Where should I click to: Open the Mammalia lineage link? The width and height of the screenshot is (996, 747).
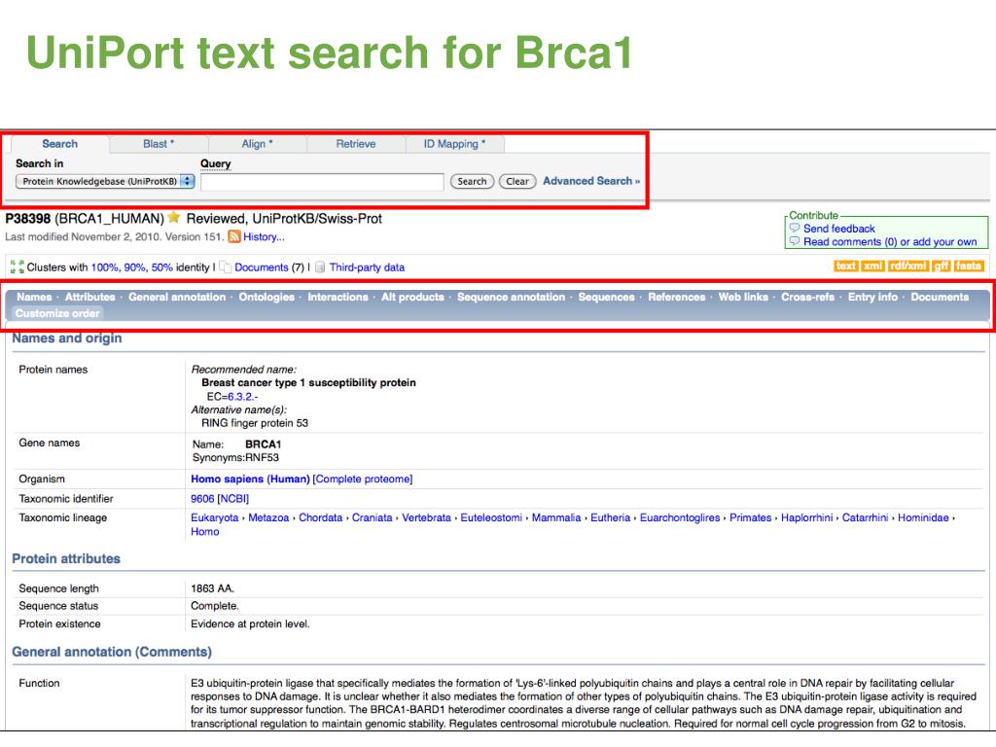point(556,517)
